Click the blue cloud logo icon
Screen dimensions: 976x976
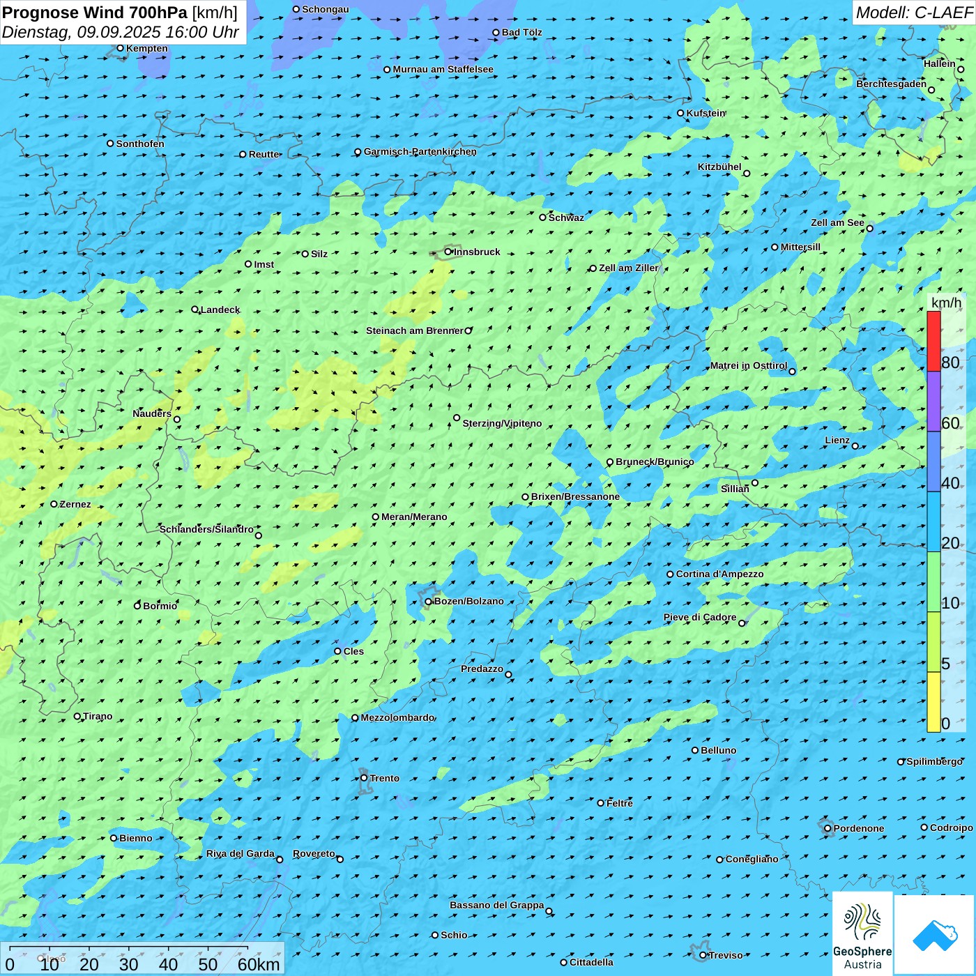click(935, 936)
